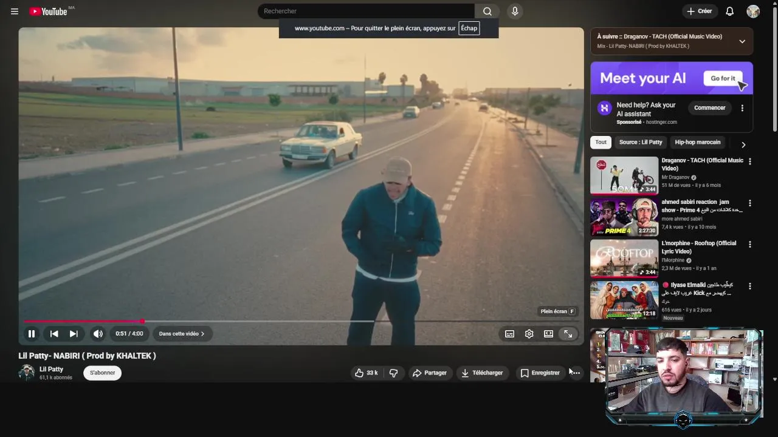
Task: Toggle full screen mode
Action: tap(568, 334)
